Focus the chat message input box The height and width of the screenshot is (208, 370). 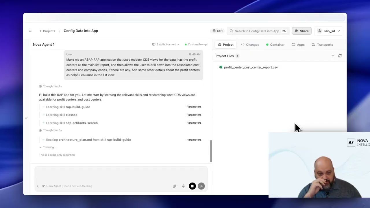tap(121, 174)
